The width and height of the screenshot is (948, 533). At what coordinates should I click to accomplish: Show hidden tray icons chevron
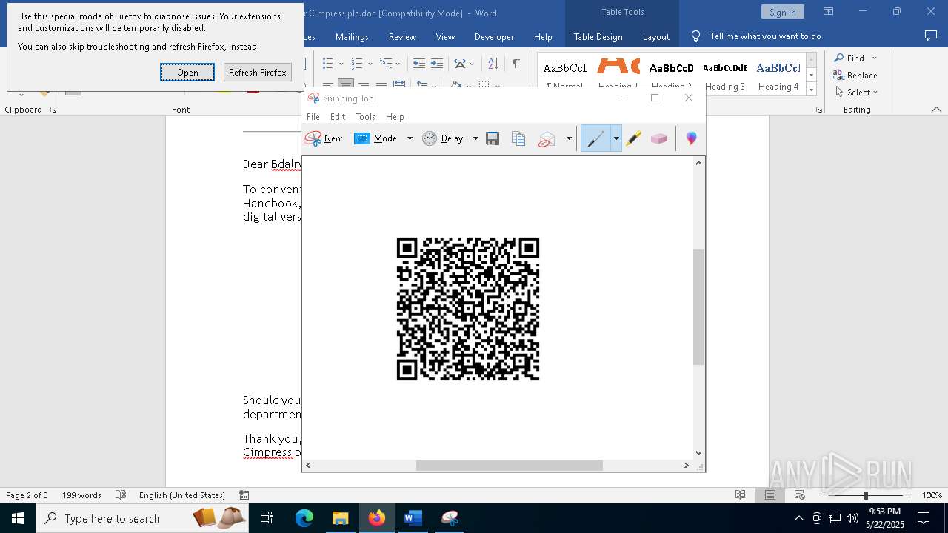pyautogui.click(x=798, y=518)
